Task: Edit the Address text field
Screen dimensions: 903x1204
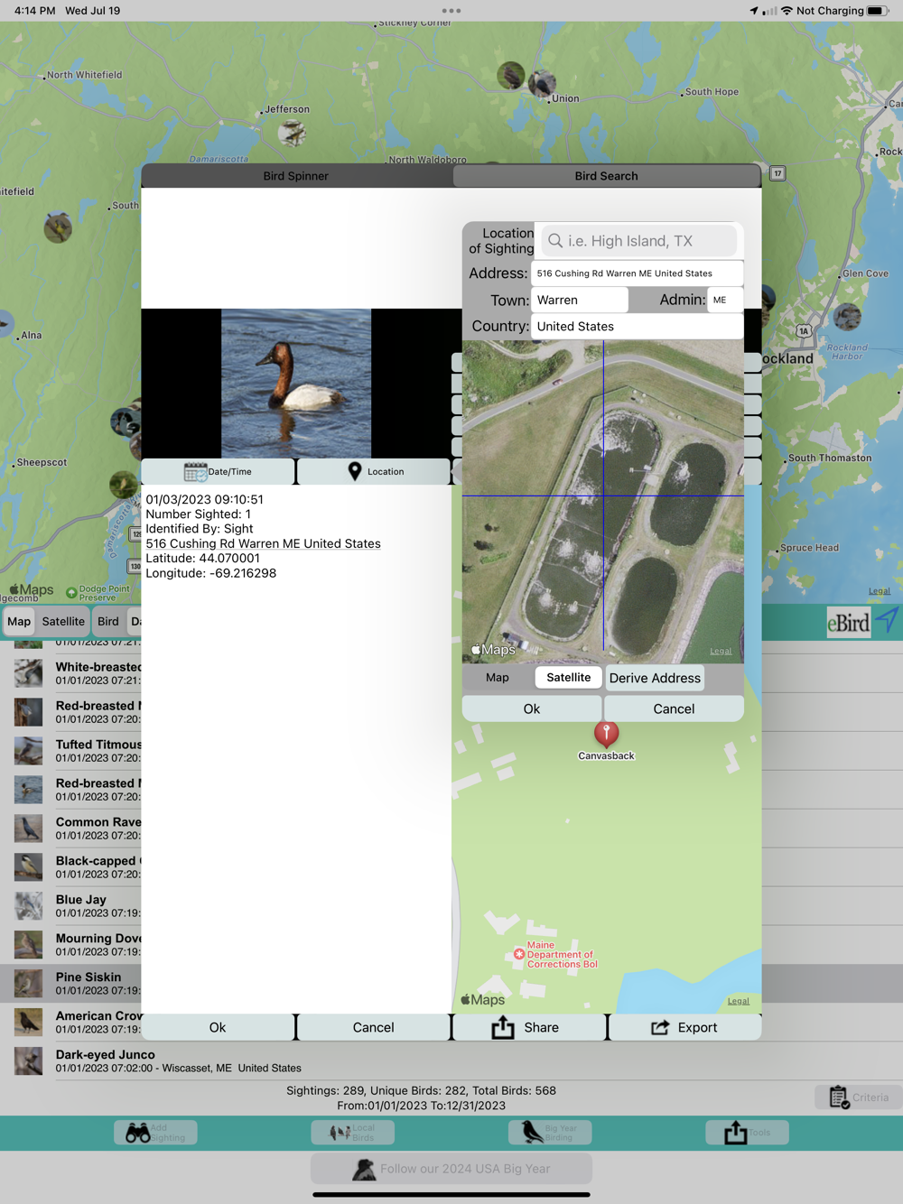Action: (x=638, y=273)
